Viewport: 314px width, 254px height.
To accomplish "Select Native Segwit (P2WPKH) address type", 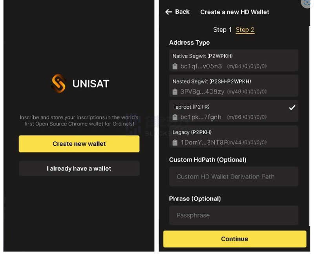I will point(234,60).
